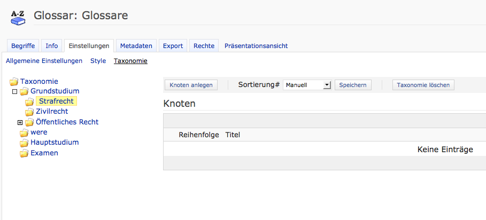Select the 'were' tree item
The height and width of the screenshot is (220, 486).
38,132
